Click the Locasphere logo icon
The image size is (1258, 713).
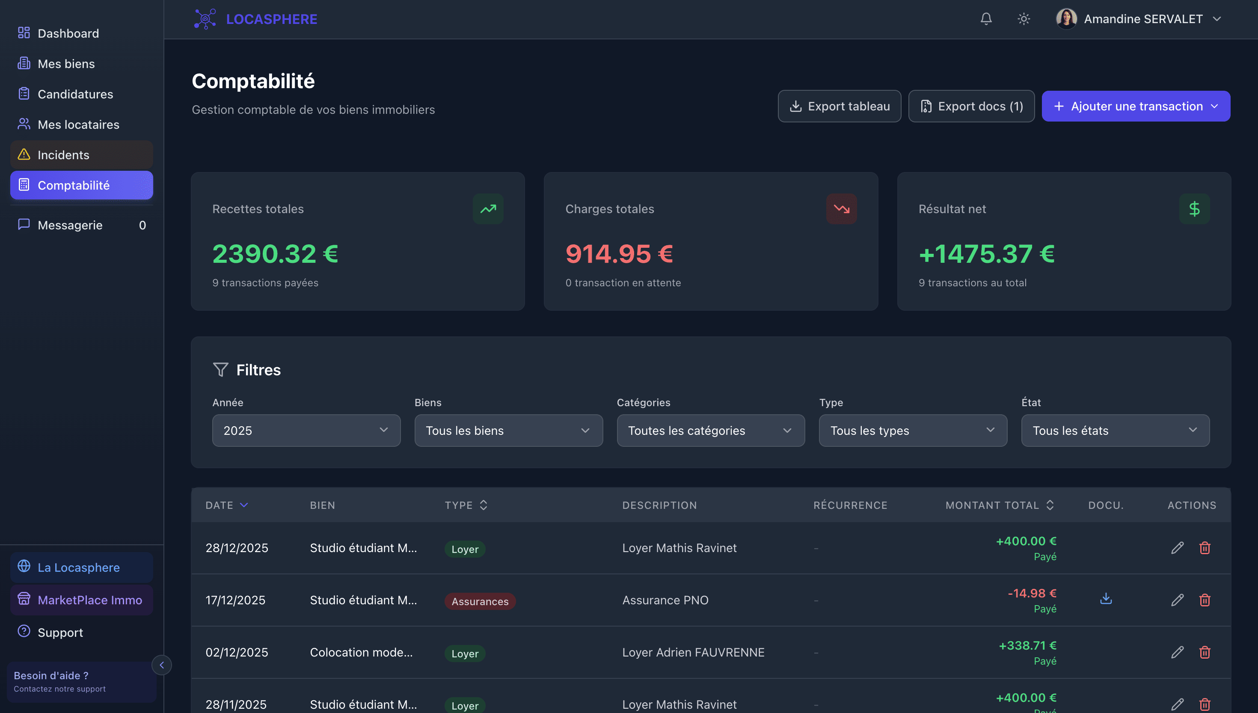205,19
